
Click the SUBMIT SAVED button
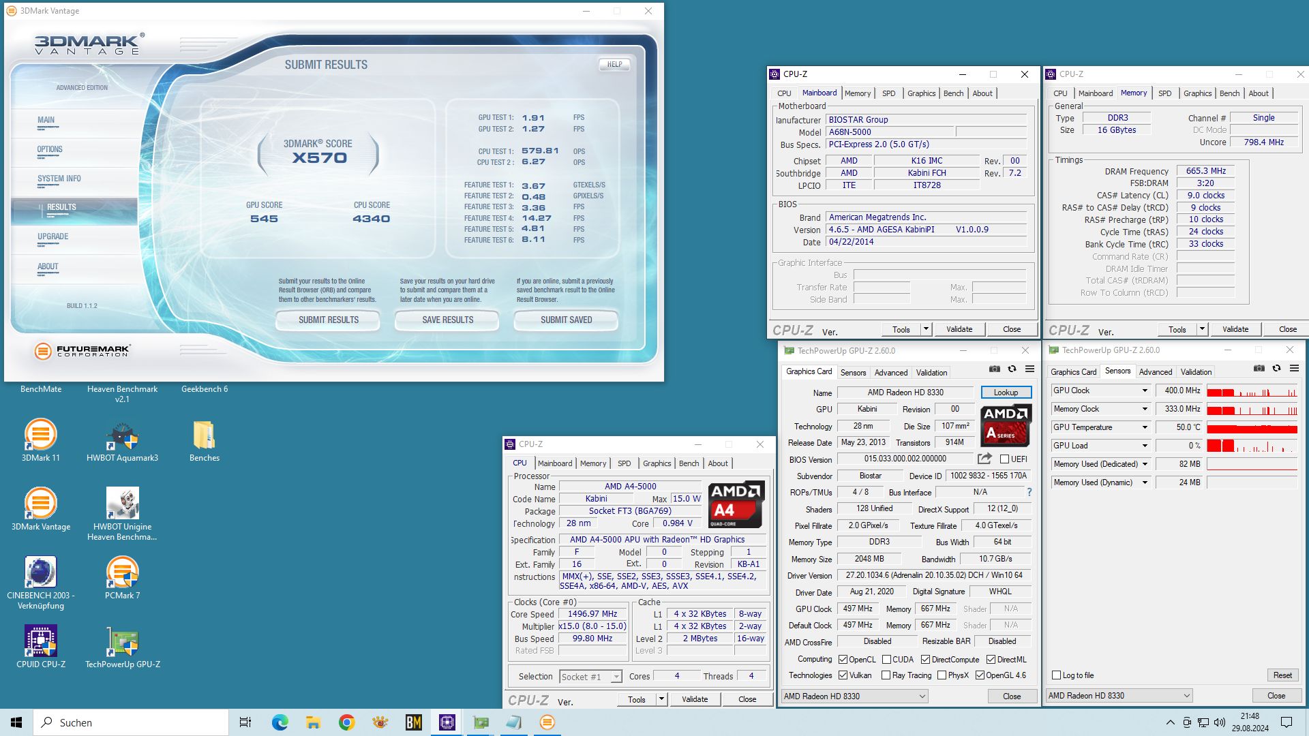click(x=566, y=320)
